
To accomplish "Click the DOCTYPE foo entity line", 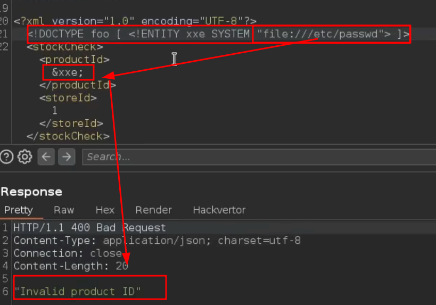I will pos(219,34).
